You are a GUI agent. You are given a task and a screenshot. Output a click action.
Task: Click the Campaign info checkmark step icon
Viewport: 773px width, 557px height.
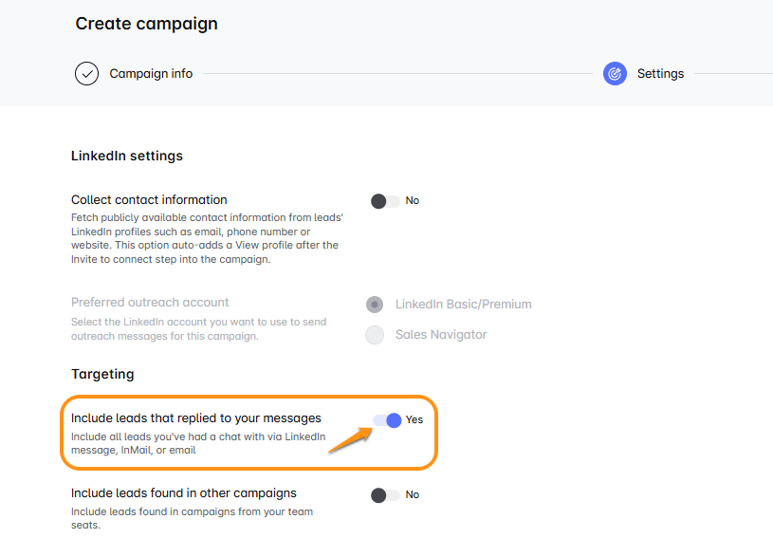87,73
